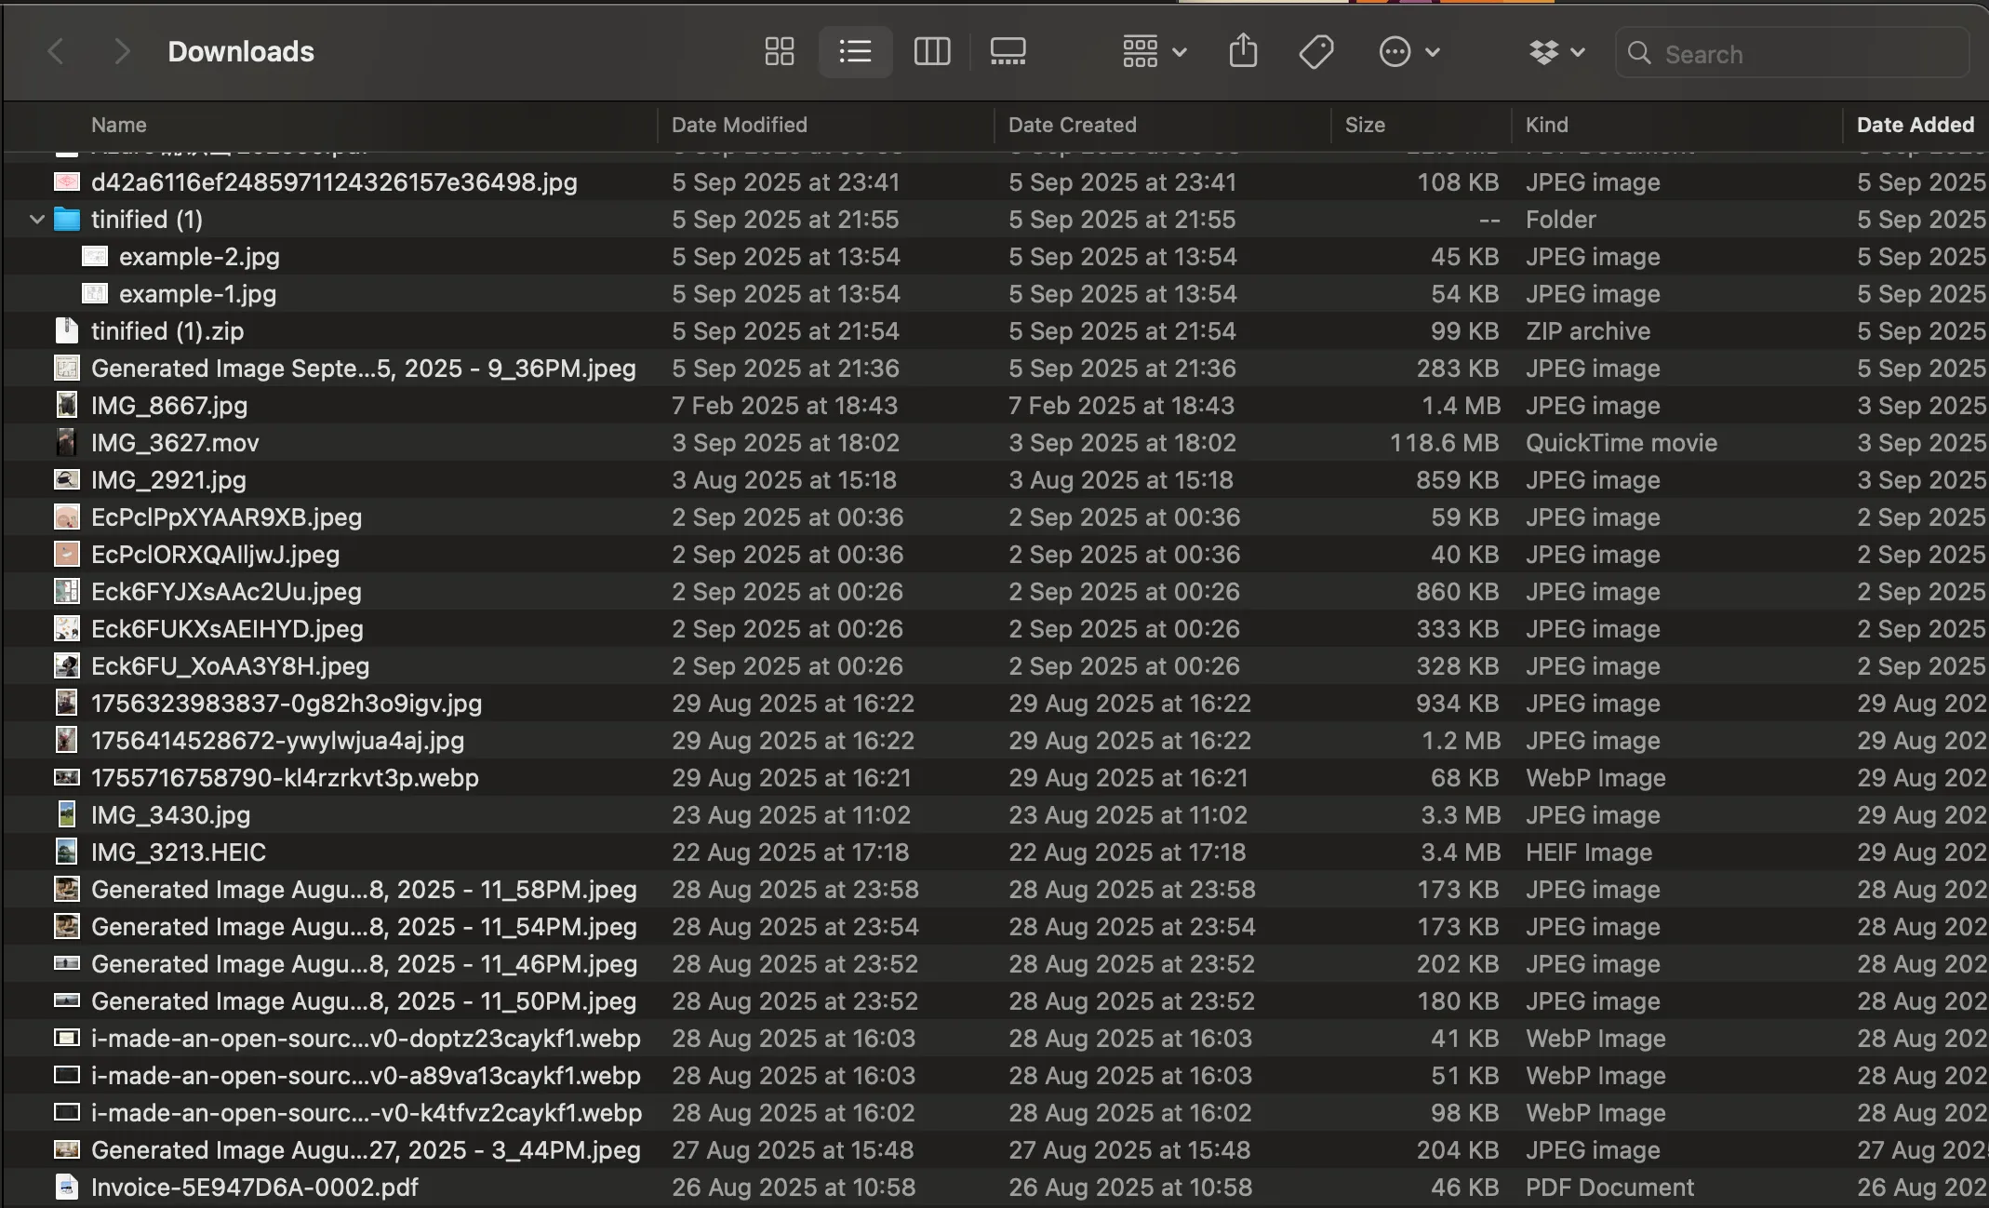Select Invoice-5E947D6A-0002.pdf row

coord(254,1188)
